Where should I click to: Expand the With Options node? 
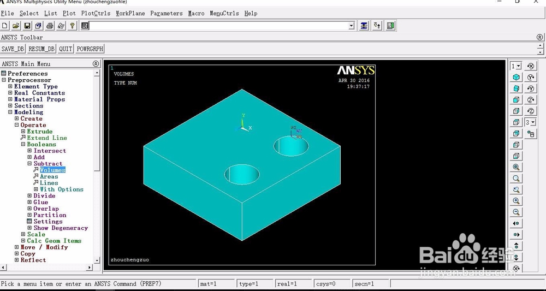point(36,189)
